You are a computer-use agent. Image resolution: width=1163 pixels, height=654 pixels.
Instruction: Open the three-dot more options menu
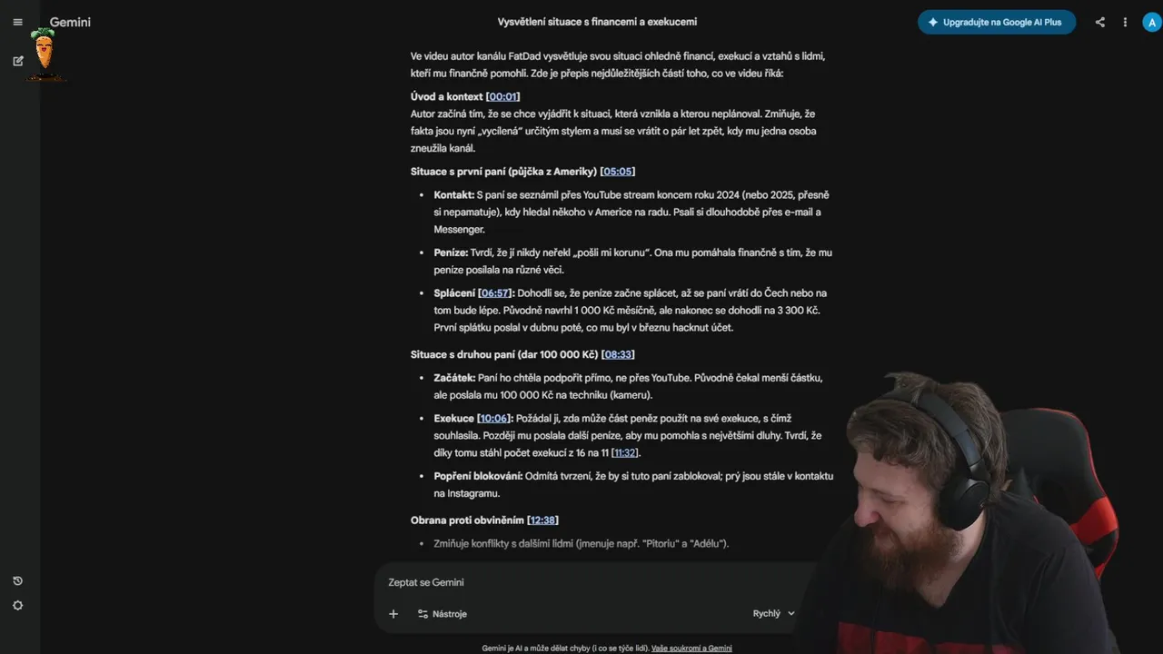tap(1125, 22)
